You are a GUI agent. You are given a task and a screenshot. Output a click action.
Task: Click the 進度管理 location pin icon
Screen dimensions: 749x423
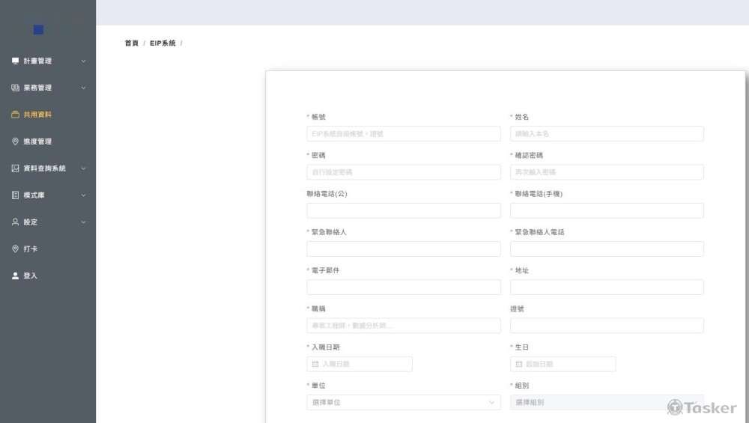[15, 141]
